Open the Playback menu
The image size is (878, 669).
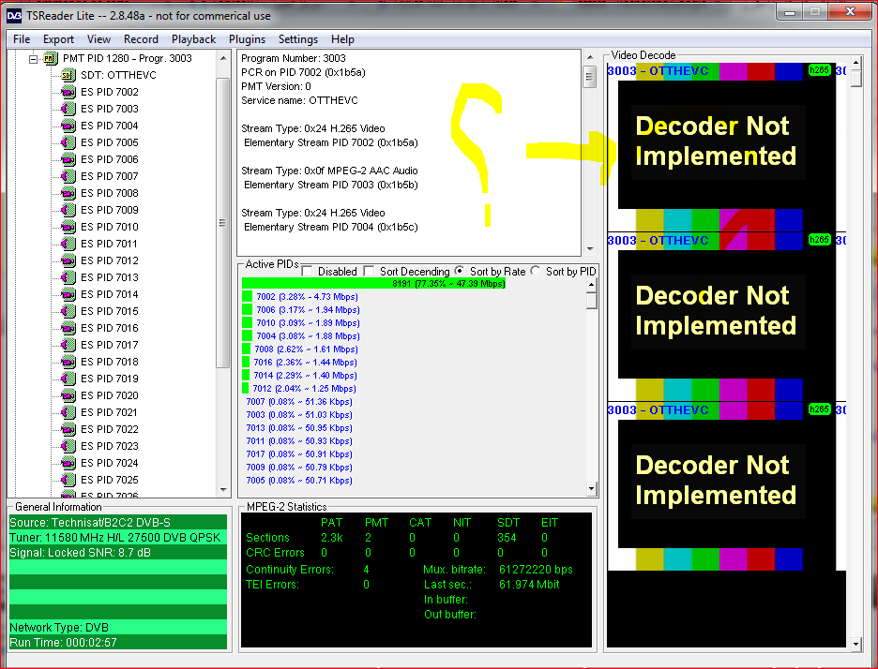(193, 39)
